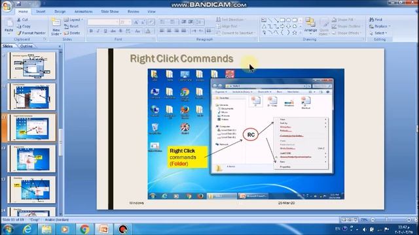Select the 5-point Star shape
Viewport: 419px width, 235px height.
click(x=295, y=33)
